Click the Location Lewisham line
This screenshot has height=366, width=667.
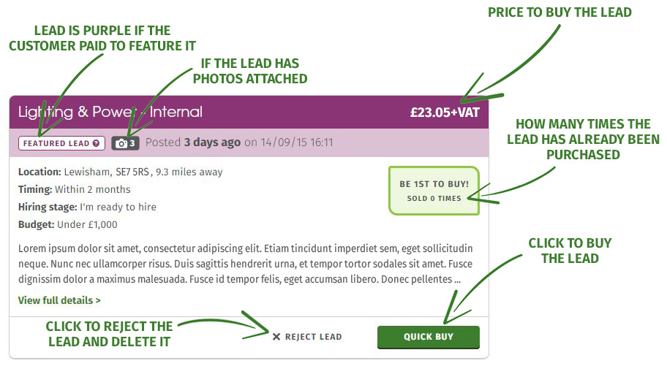pyautogui.click(x=121, y=172)
